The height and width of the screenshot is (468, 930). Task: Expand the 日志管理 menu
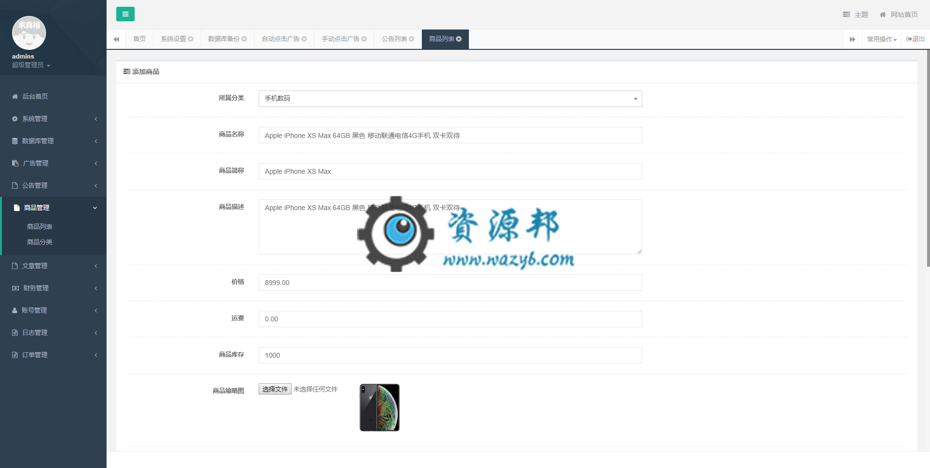53,332
